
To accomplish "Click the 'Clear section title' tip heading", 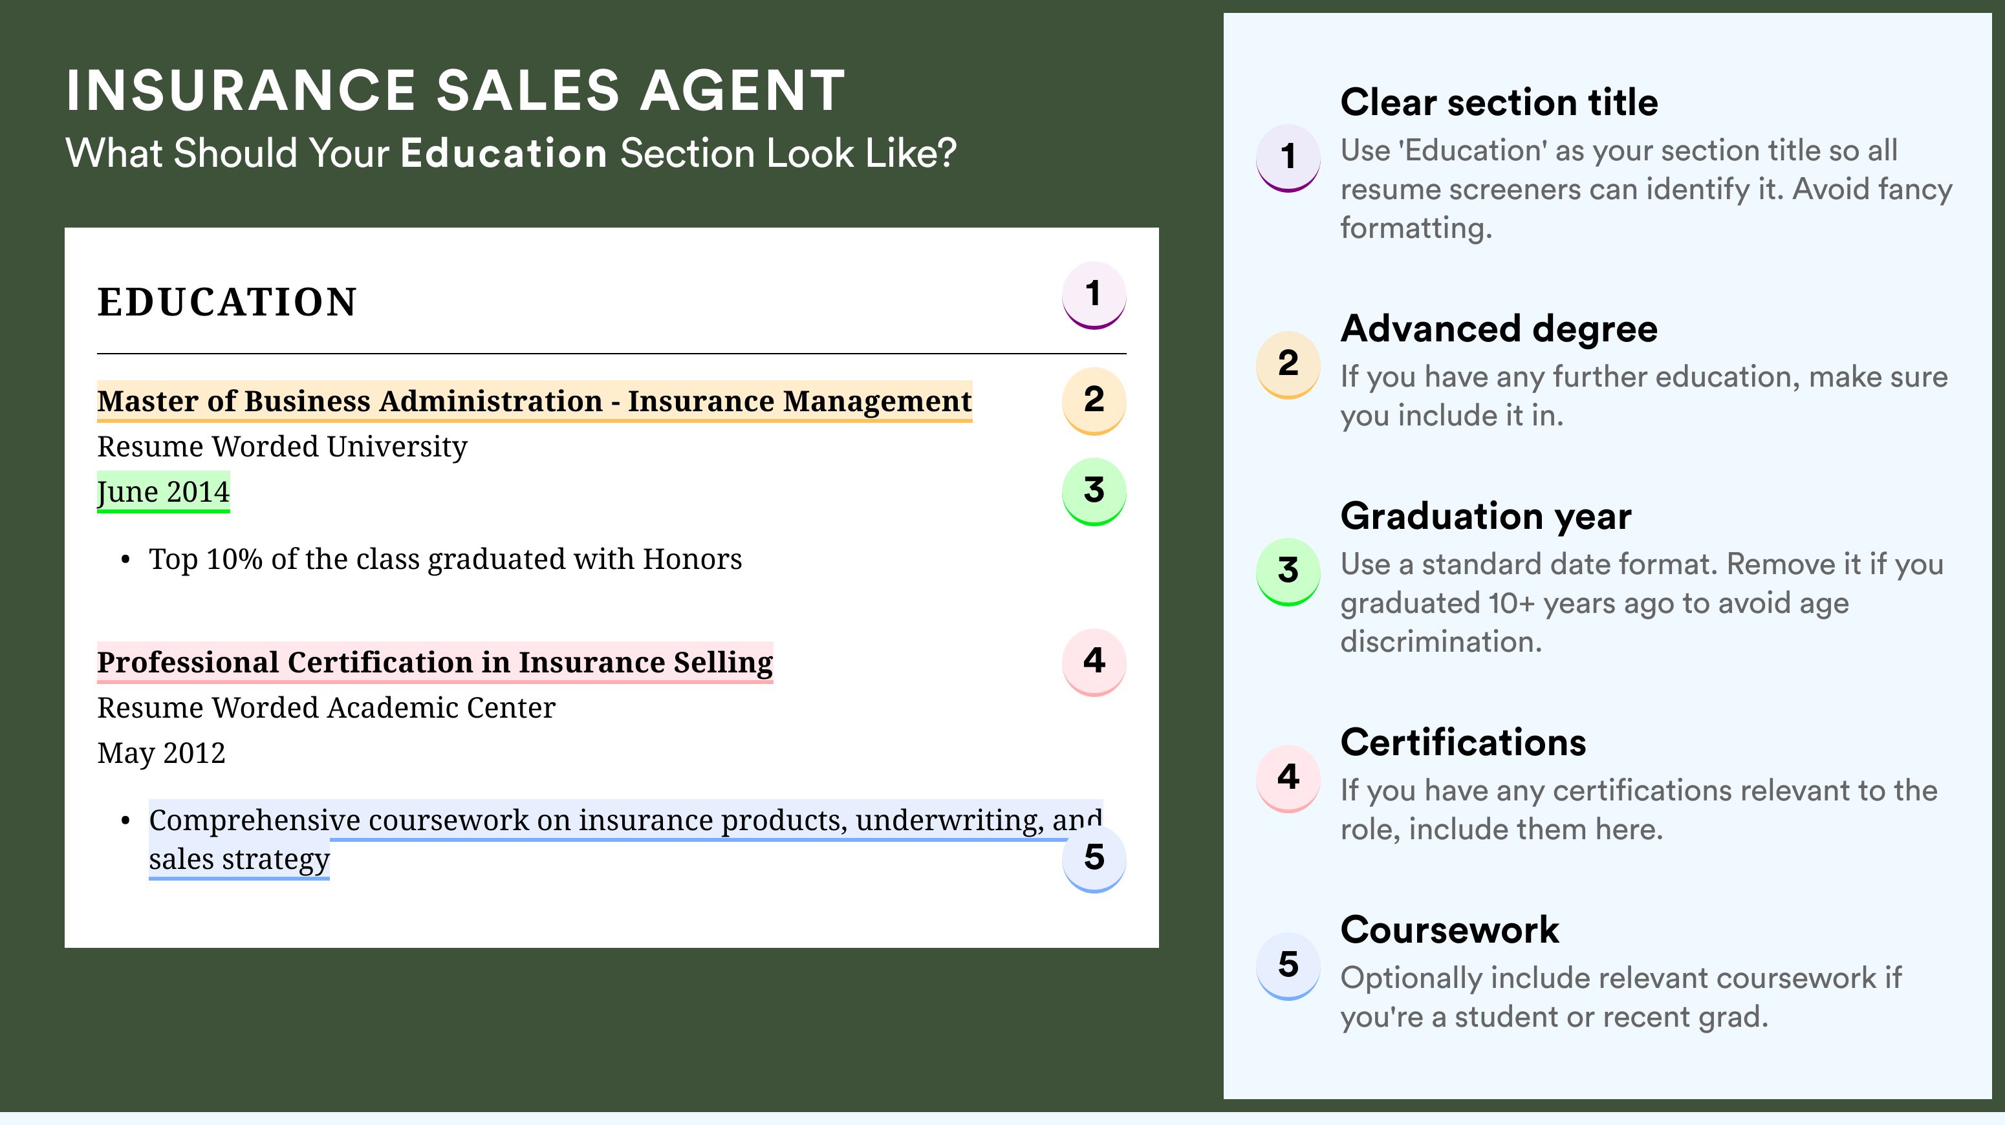I will pyautogui.click(x=1499, y=102).
